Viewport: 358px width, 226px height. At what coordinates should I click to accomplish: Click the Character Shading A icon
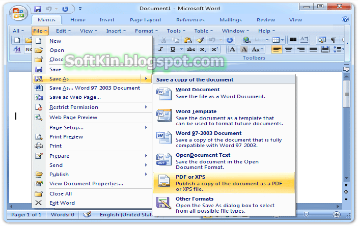[244, 49]
